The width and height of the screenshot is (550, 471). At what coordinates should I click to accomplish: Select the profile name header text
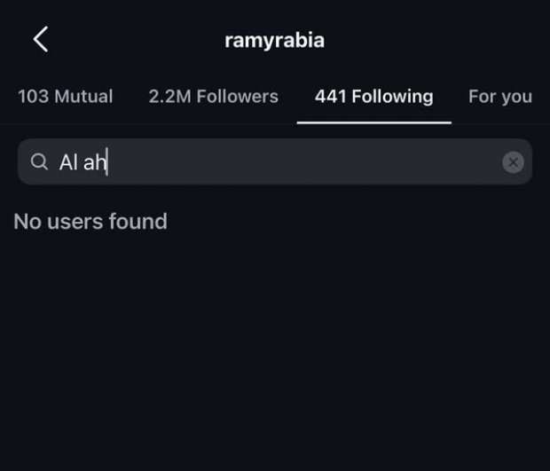pyautogui.click(x=274, y=40)
